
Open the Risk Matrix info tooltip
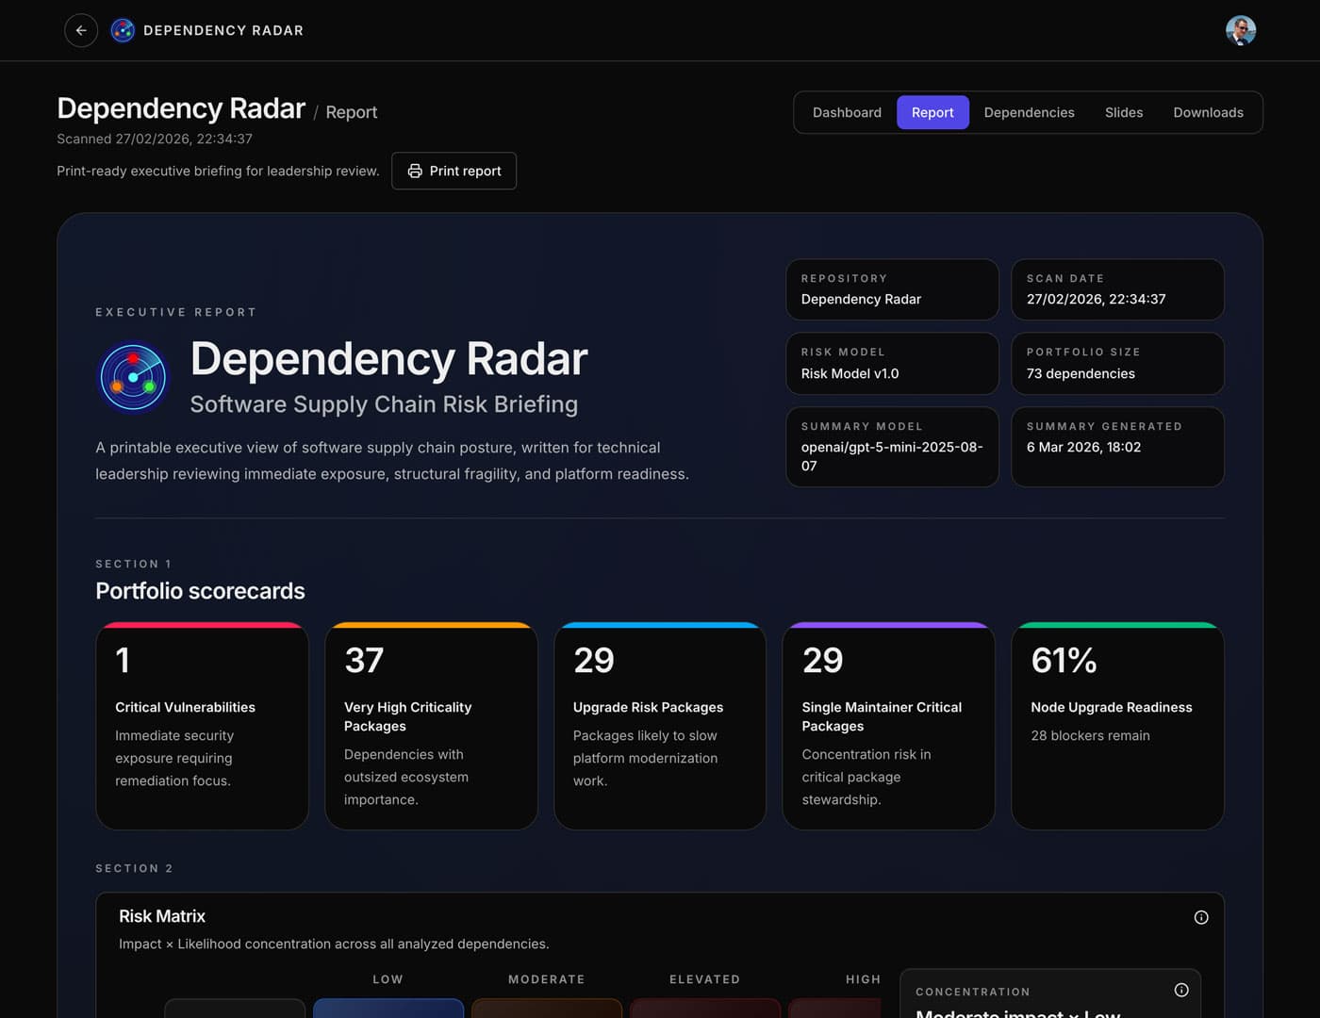pyautogui.click(x=1201, y=916)
